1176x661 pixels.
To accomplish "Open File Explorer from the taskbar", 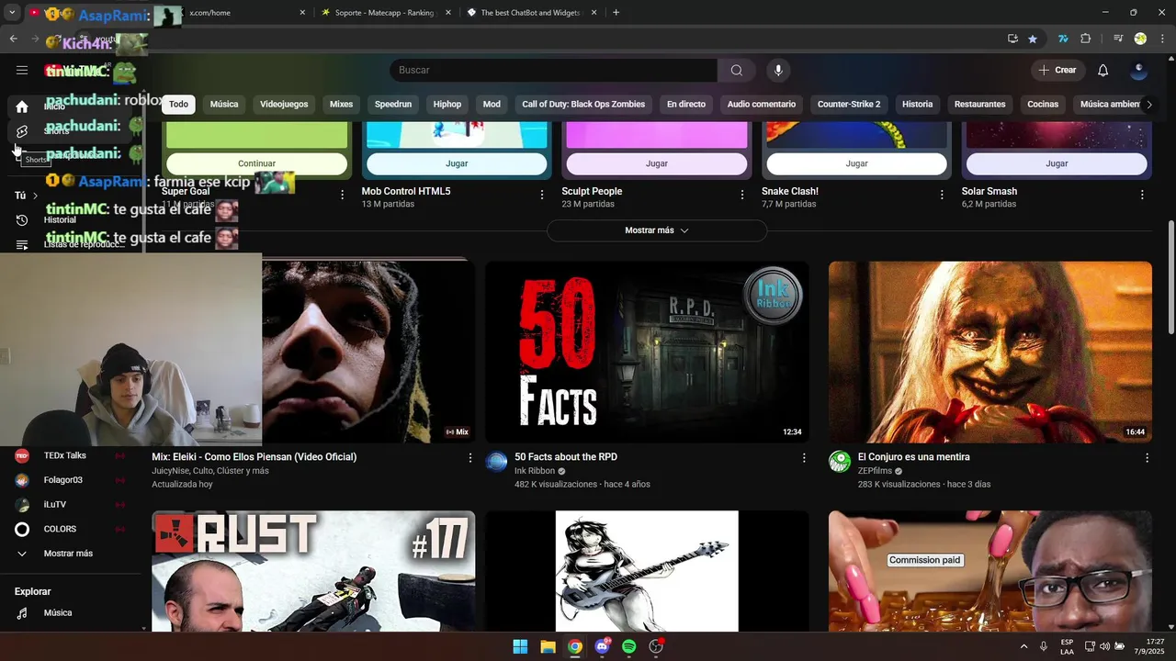I will (548, 646).
